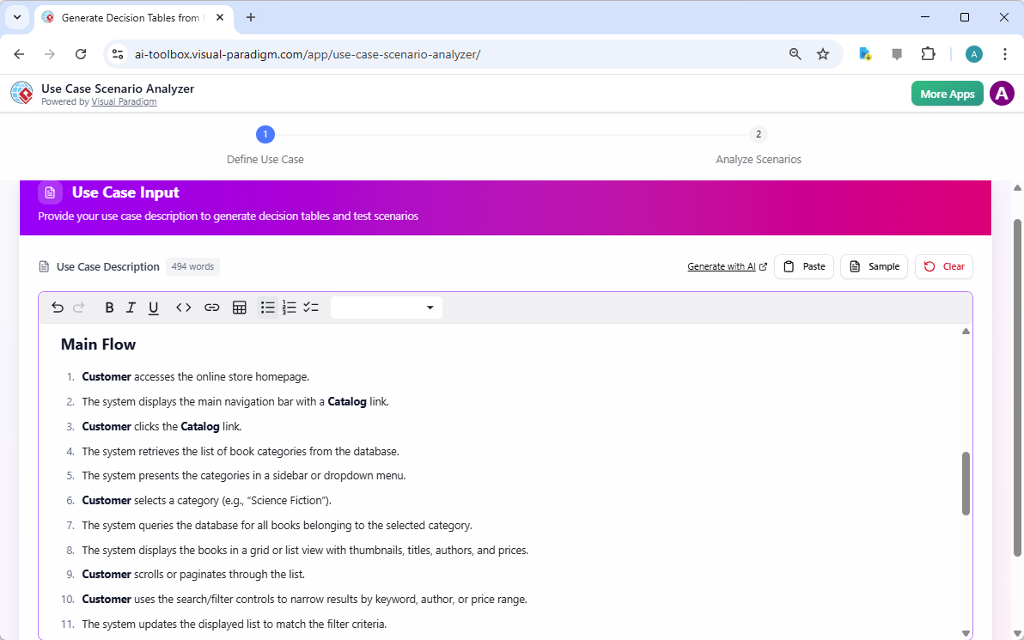Open the Chrome customization menu (three dots)
The image size is (1024, 640).
point(1005,53)
